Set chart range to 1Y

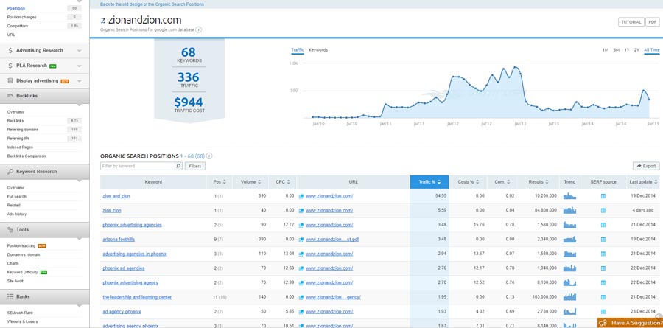[627, 50]
